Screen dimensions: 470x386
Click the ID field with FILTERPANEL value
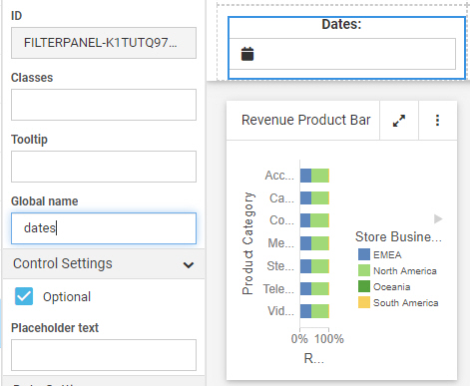104,43
